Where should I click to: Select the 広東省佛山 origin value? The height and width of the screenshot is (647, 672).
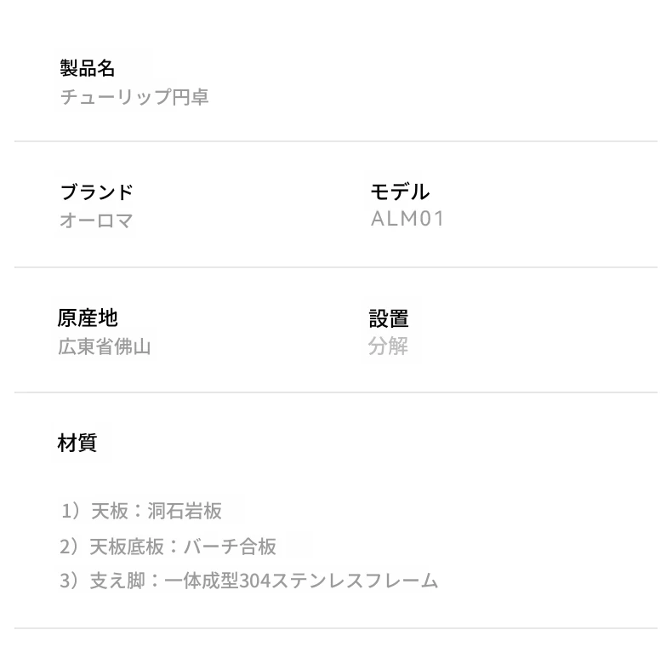pos(105,346)
